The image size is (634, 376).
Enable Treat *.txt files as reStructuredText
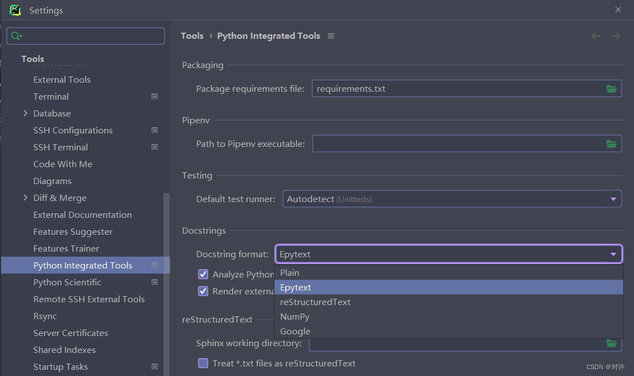[x=203, y=363]
